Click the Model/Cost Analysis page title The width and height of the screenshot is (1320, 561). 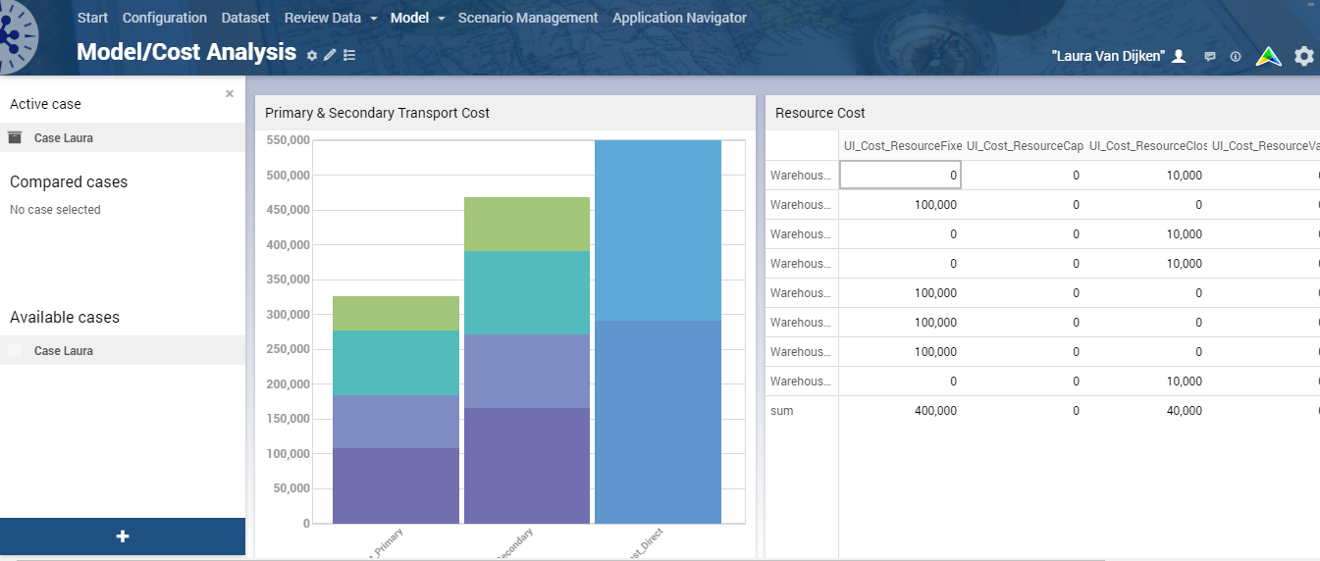186,52
